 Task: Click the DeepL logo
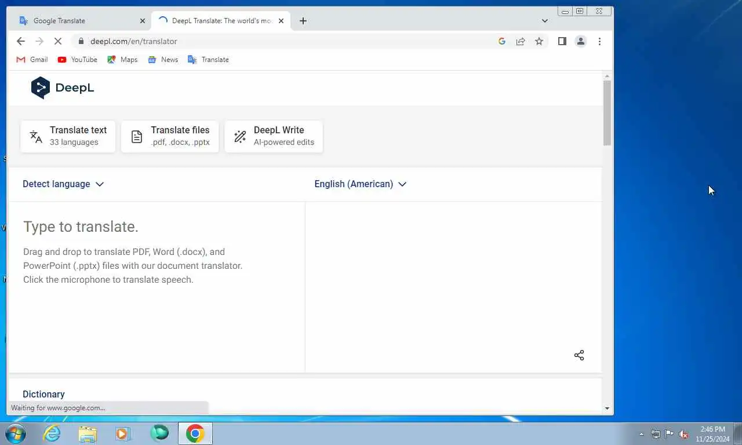(x=63, y=88)
